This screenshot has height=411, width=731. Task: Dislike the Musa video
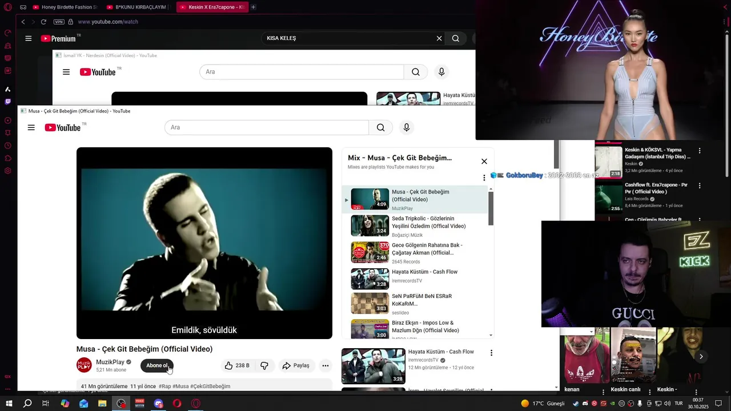[264, 365]
